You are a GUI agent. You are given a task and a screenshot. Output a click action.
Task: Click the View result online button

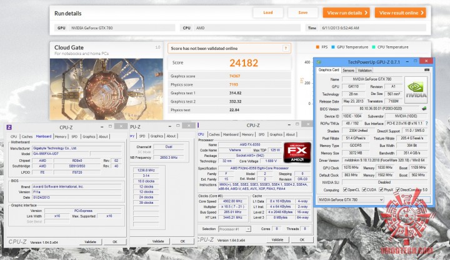[x=401, y=12]
